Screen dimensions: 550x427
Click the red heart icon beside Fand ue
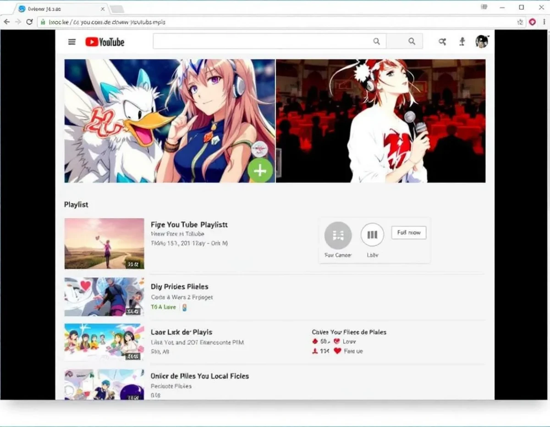click(x=338, y=351)
